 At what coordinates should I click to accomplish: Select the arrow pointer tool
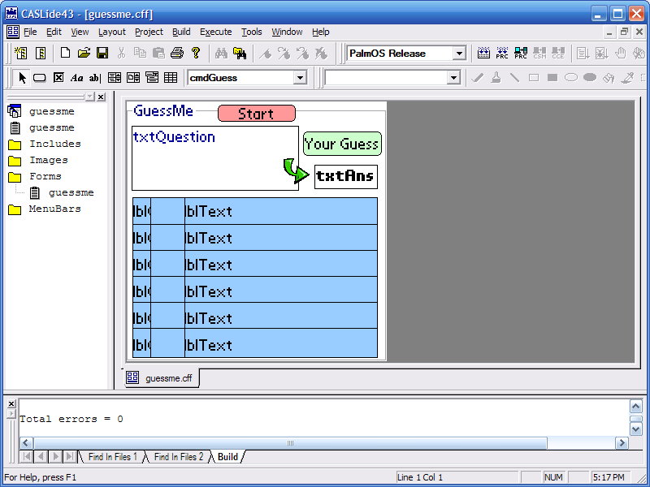coord(22,78)
